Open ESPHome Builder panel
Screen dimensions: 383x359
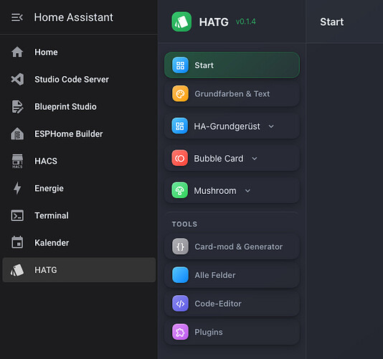(x=79, y=134)
